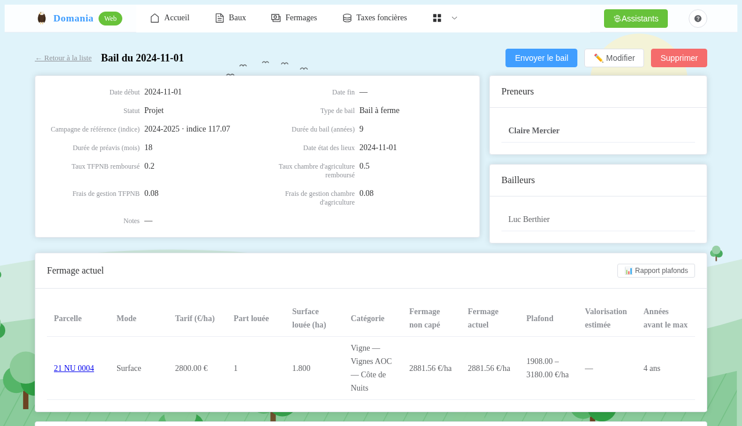Click the 2800.00 € tariff cell

tap(191, 369)
